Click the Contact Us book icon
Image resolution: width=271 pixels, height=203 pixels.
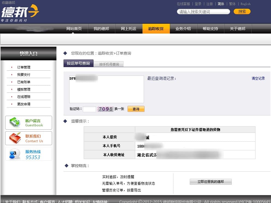pyautogui.click(x=15, y=138)
